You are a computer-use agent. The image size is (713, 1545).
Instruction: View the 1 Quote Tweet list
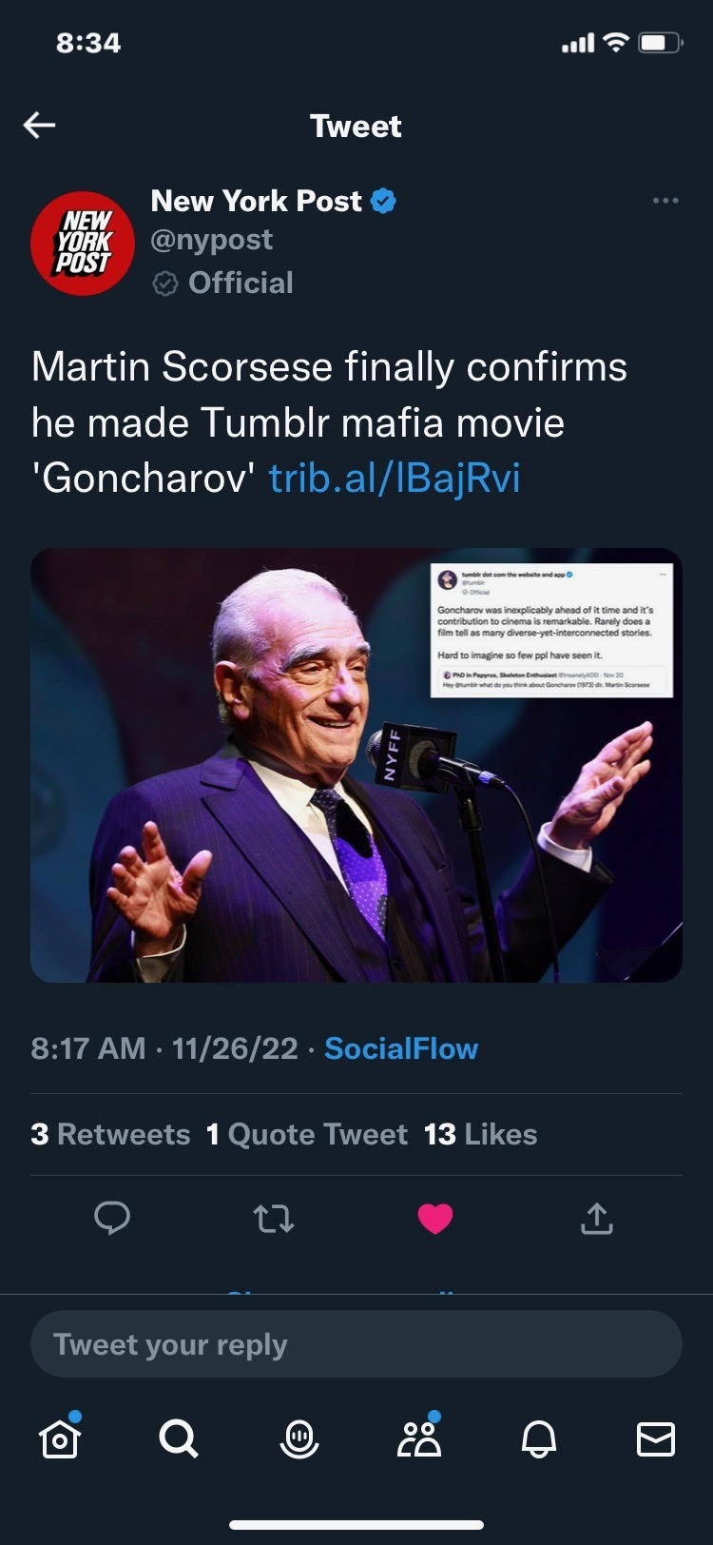click(x=306, y=1134)
